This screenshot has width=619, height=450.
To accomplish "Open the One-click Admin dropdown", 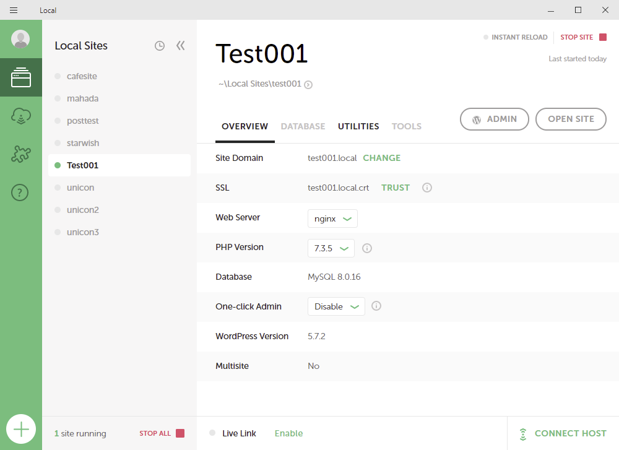I will click(336, 307).
